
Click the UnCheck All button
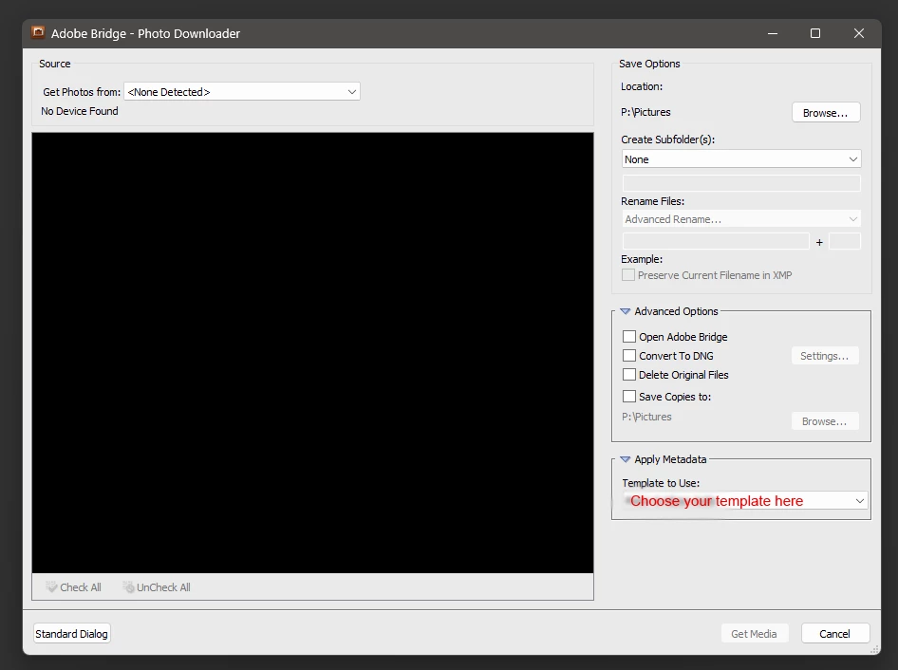157,587
